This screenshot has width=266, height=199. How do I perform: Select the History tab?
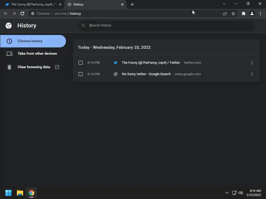click(x=95, y=4)
